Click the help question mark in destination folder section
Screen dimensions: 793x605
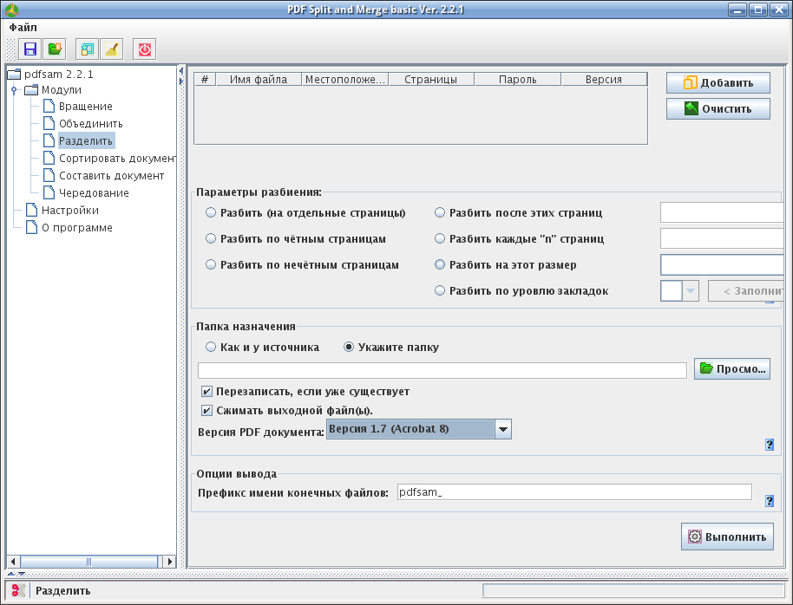(770, 445)
